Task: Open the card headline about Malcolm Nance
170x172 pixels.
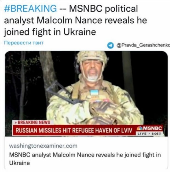Action: point(85,159)
